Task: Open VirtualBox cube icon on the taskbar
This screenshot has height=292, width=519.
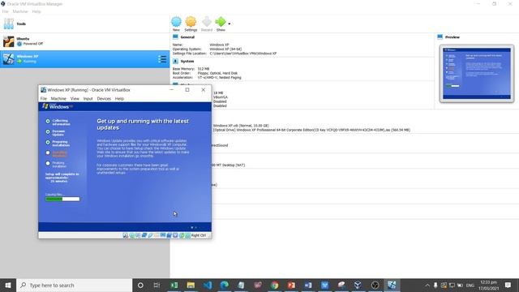Action: (358, 285)
